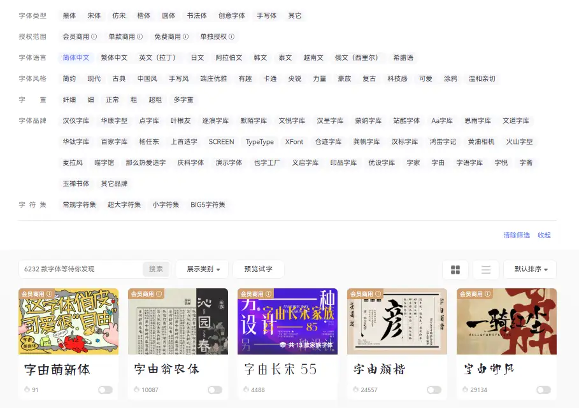The image size is (579, 408).
Task: Select the selected 简体中文 language filter
Action: pos(76,57)
